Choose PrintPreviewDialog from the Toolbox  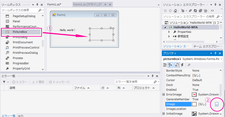[x=25, y=53]
